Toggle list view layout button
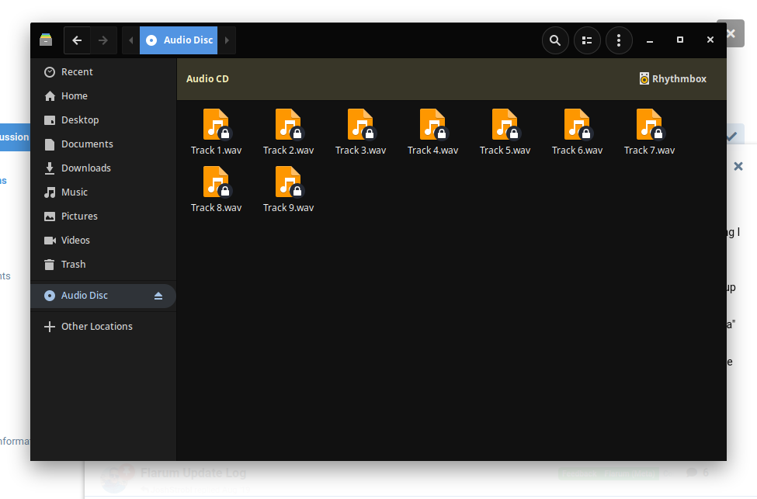The width and height of the screenshot is (757, 499). tap(587, 40)
